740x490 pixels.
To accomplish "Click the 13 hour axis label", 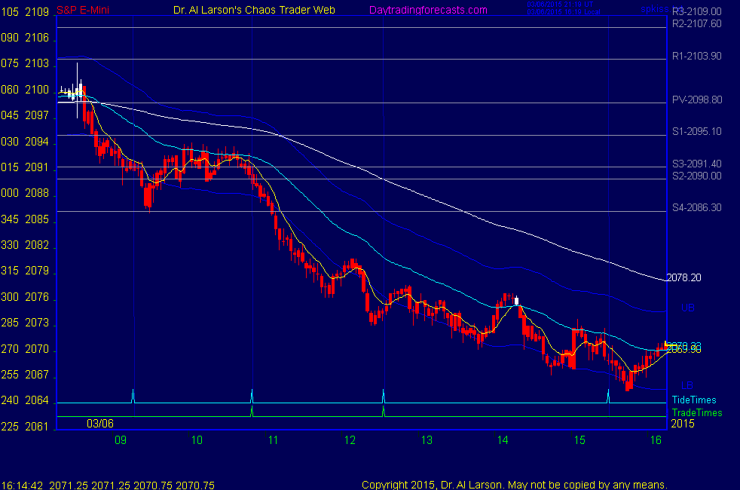I will point(427,440).
